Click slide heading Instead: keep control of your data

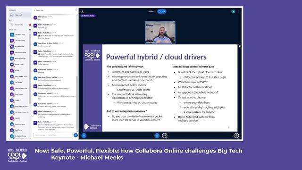[193, 67]
